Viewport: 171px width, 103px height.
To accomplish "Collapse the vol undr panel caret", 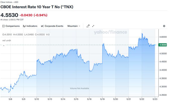I will (4, 46).
